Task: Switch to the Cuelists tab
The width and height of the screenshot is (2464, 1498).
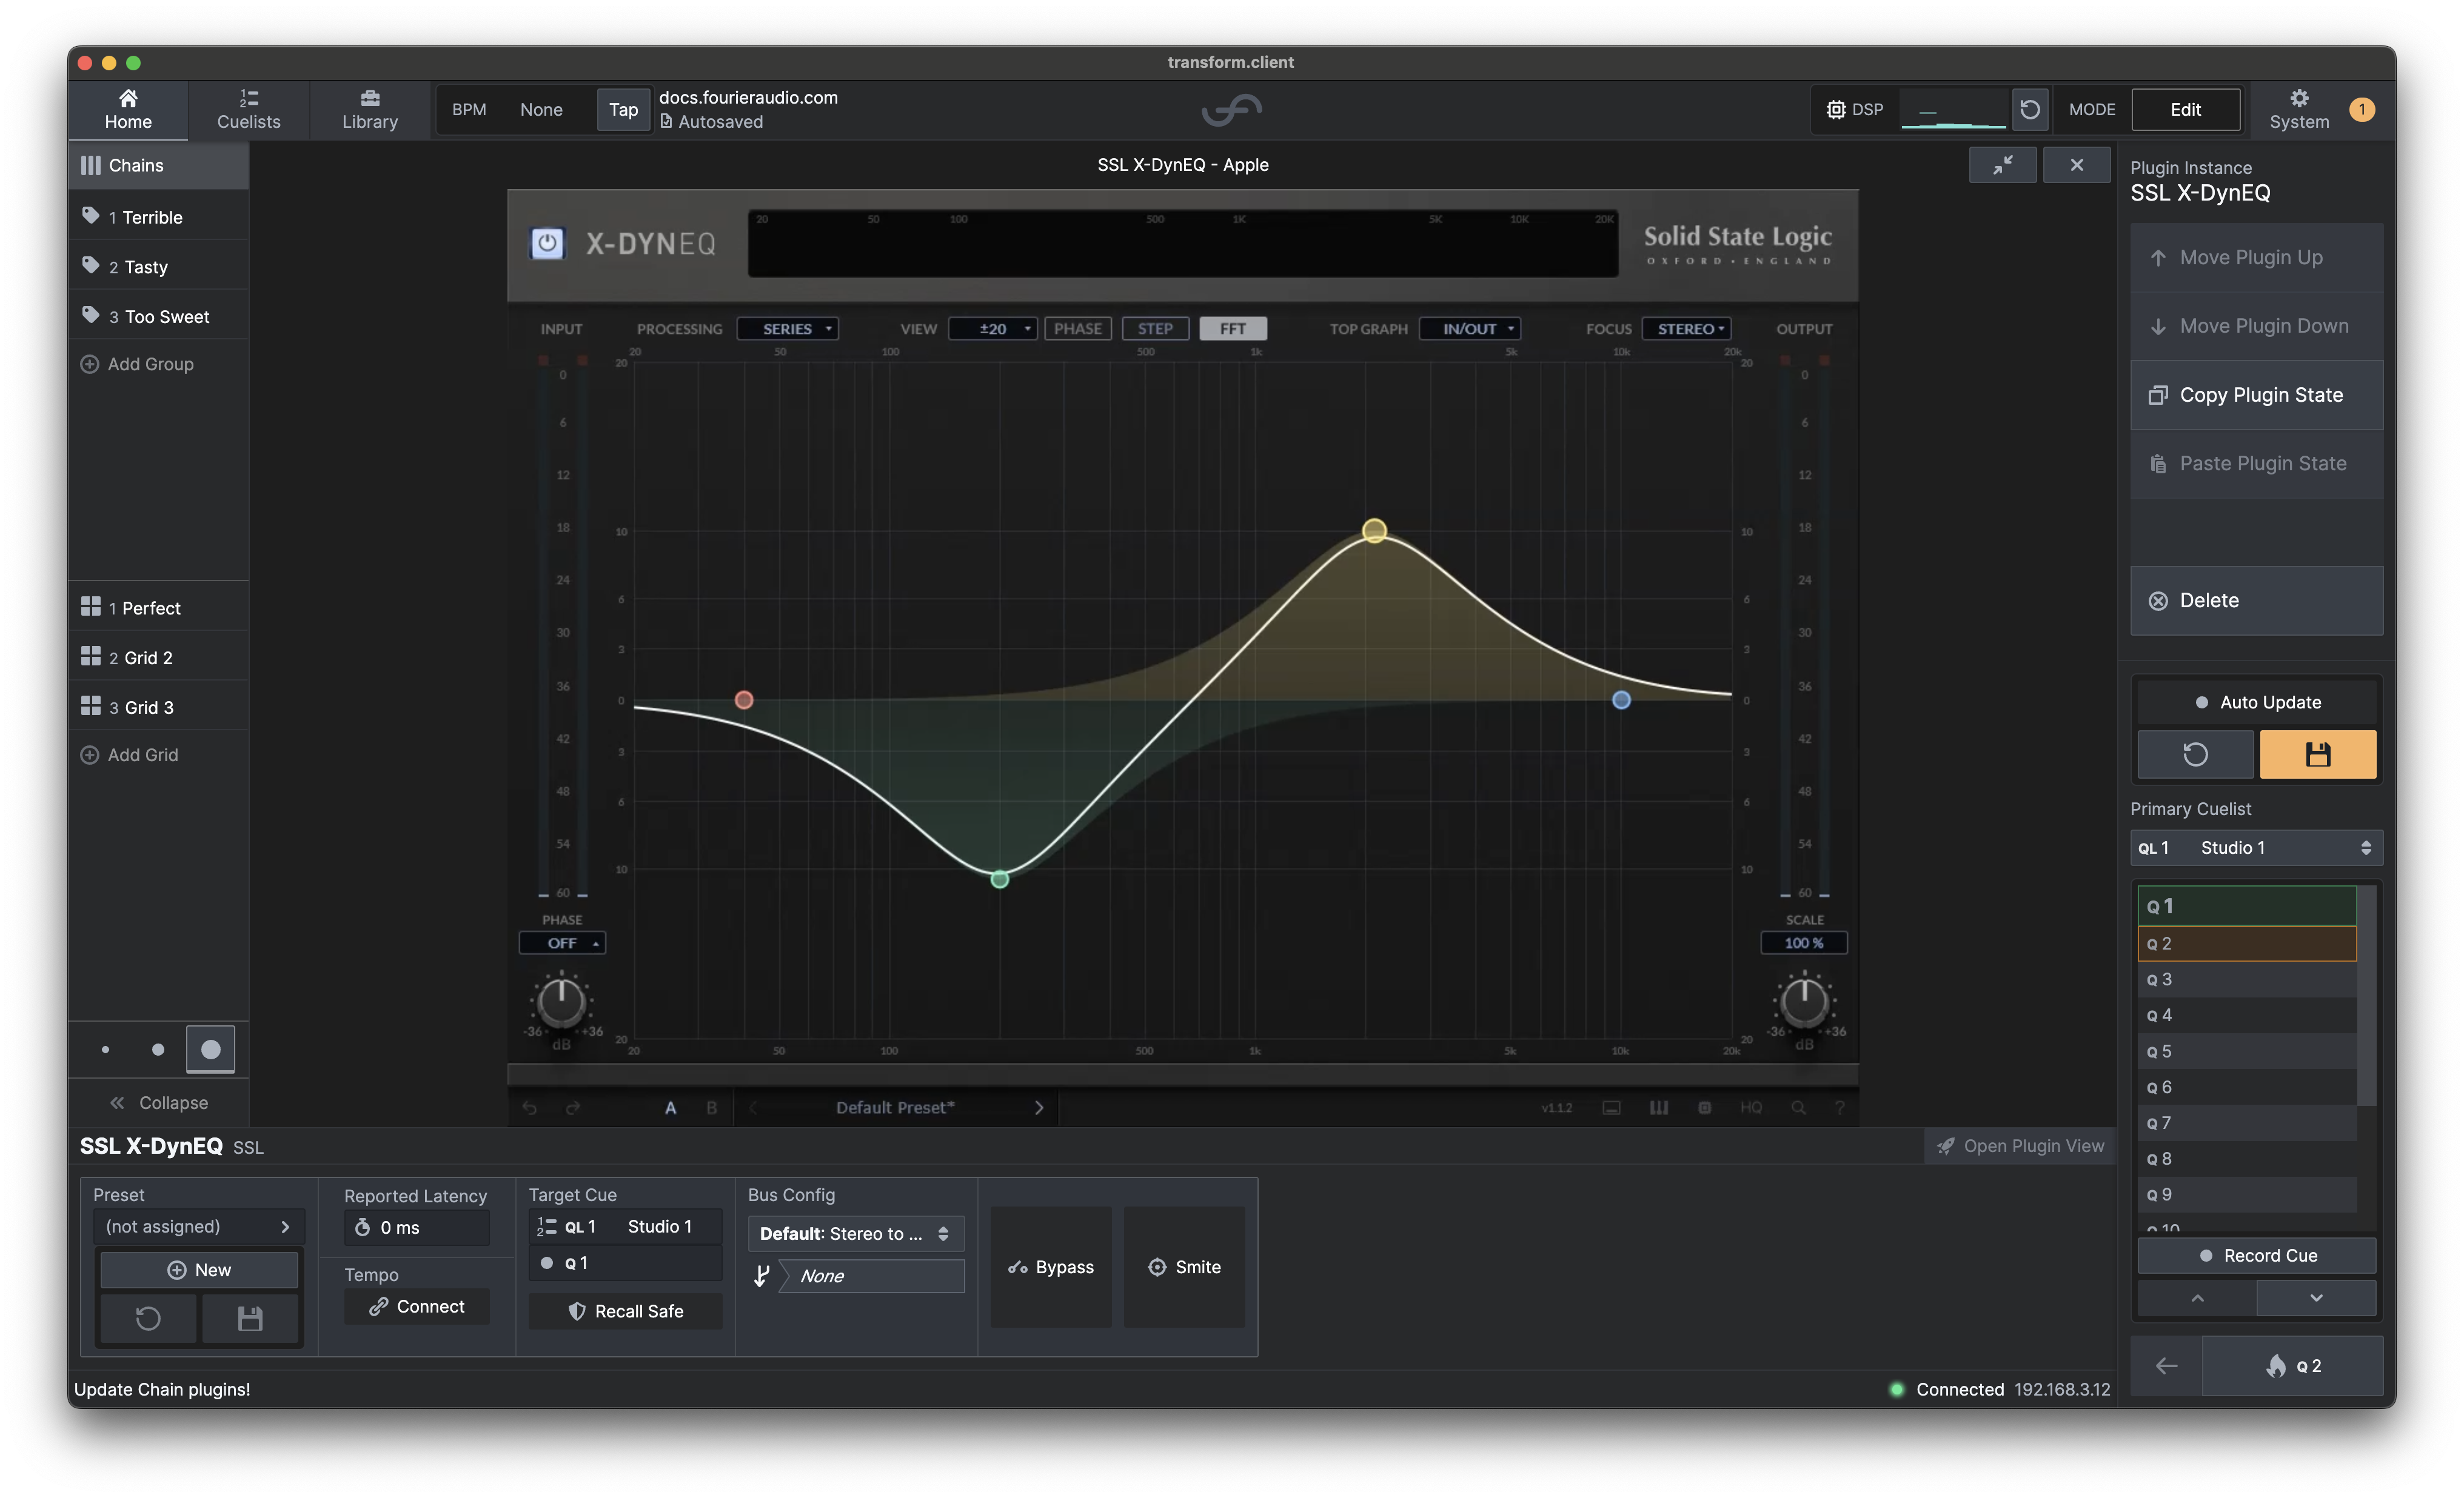Action: [x=249, y=109]
